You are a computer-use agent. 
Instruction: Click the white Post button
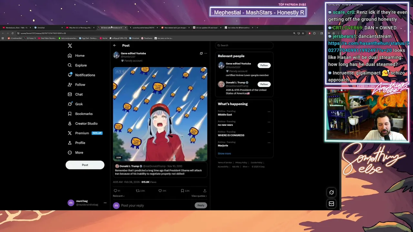(85, 165)
